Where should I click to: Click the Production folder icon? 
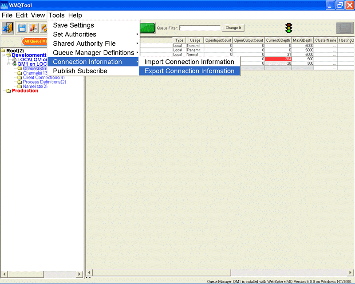[8, 91]
